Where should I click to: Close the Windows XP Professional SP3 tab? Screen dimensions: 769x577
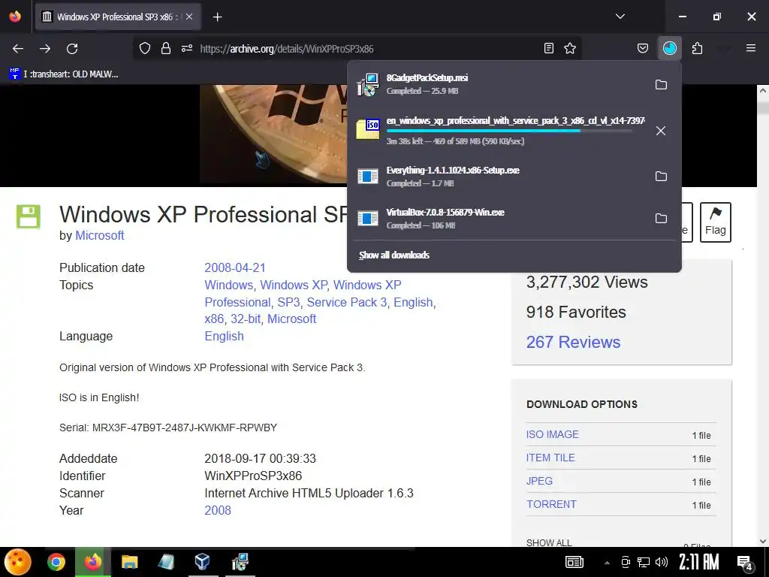click(188, 17)
